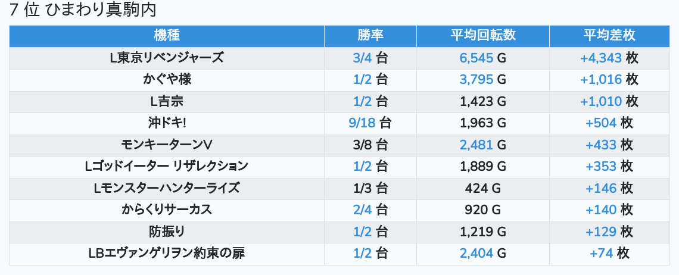Click Lゴッドイーター リザレクション machine name
This screenshot has height=275, width=679.
coord(167,167)
